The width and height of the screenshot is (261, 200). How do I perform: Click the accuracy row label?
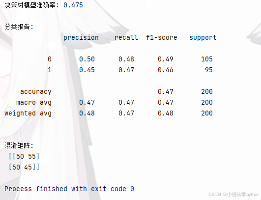(36, 92)
